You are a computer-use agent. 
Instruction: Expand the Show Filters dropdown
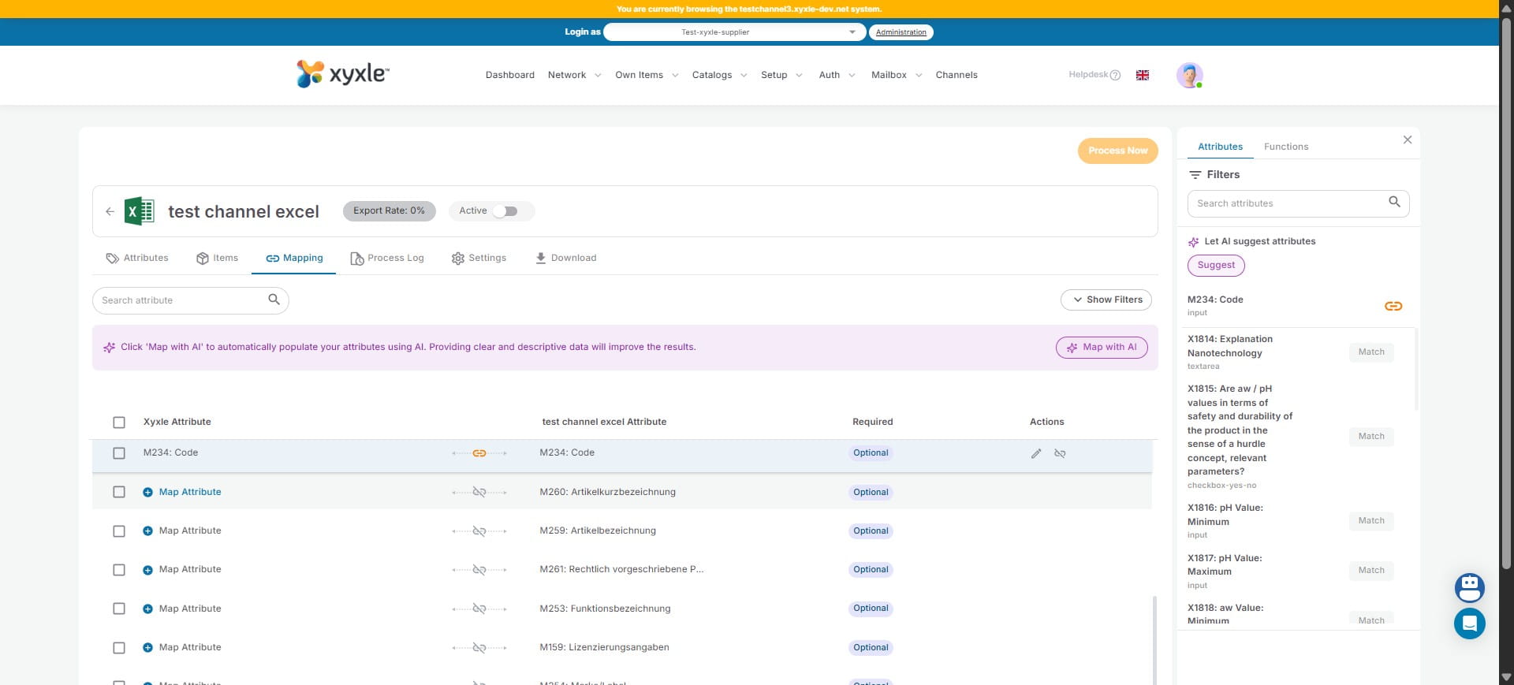coord(1106,300)
